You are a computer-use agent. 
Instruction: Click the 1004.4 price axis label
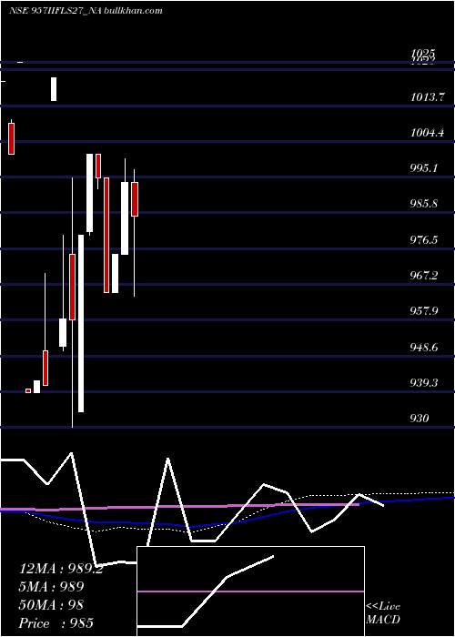[x=427, y=133]
